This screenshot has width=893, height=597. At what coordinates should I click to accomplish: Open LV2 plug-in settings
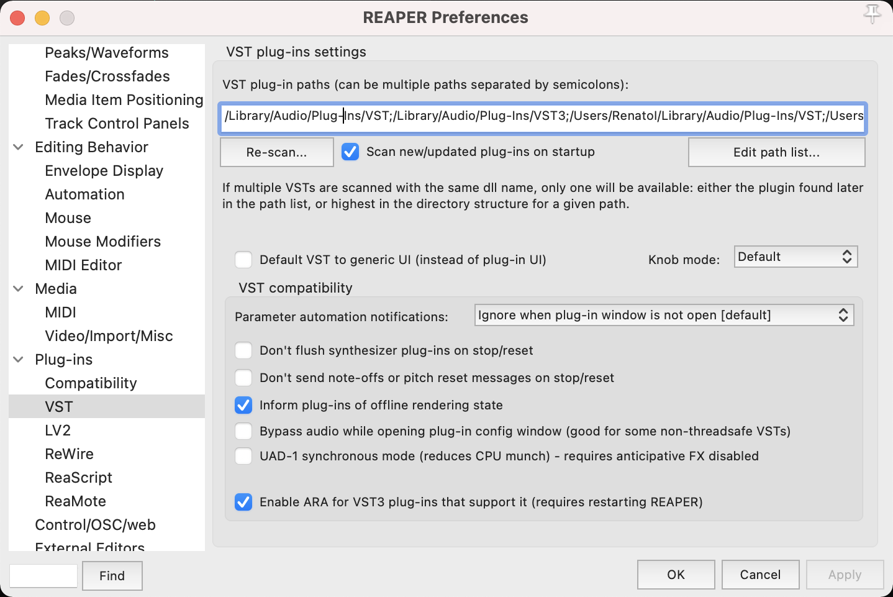(58, 431)
